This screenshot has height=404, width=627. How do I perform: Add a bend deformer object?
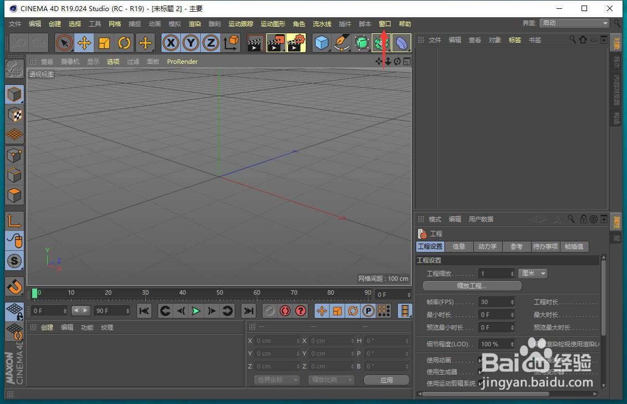click(402, 43)
